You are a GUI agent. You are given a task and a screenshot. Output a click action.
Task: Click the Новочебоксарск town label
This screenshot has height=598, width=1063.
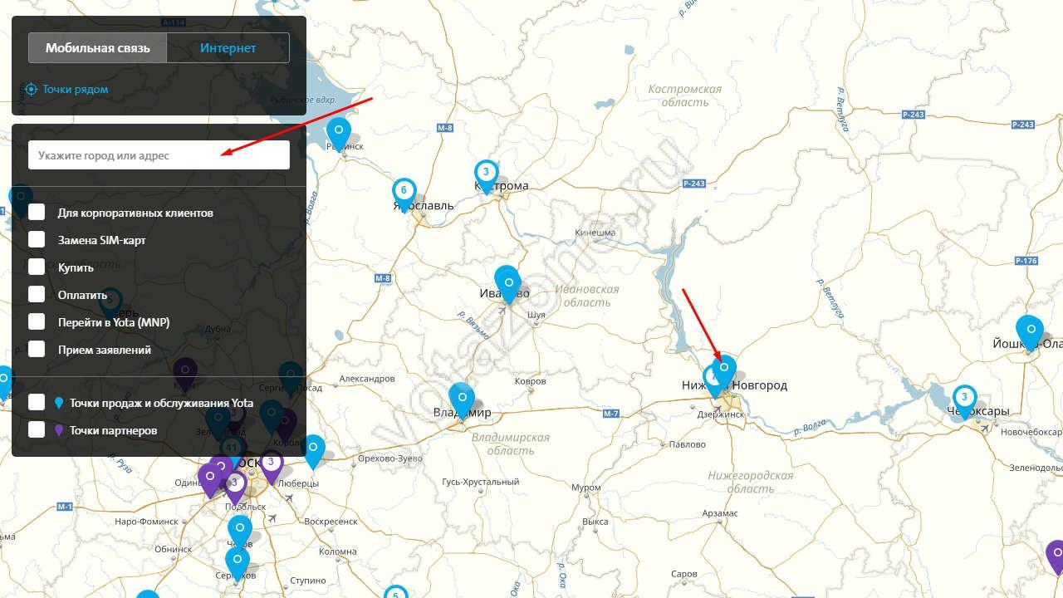1031,432
